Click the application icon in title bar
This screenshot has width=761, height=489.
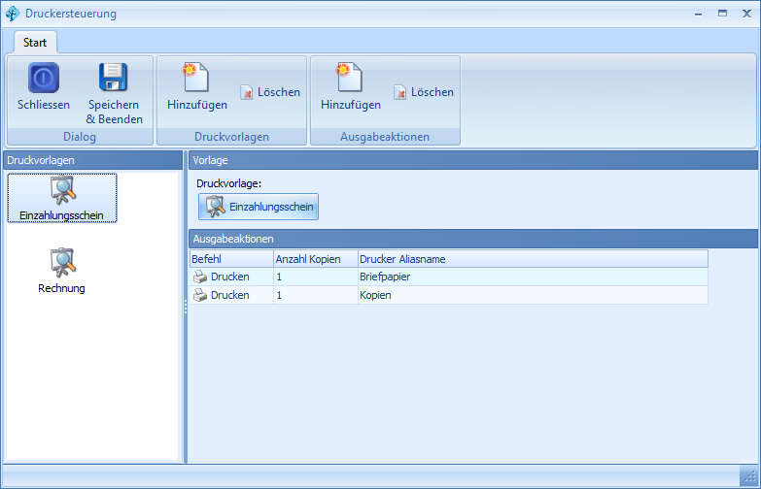12,14
